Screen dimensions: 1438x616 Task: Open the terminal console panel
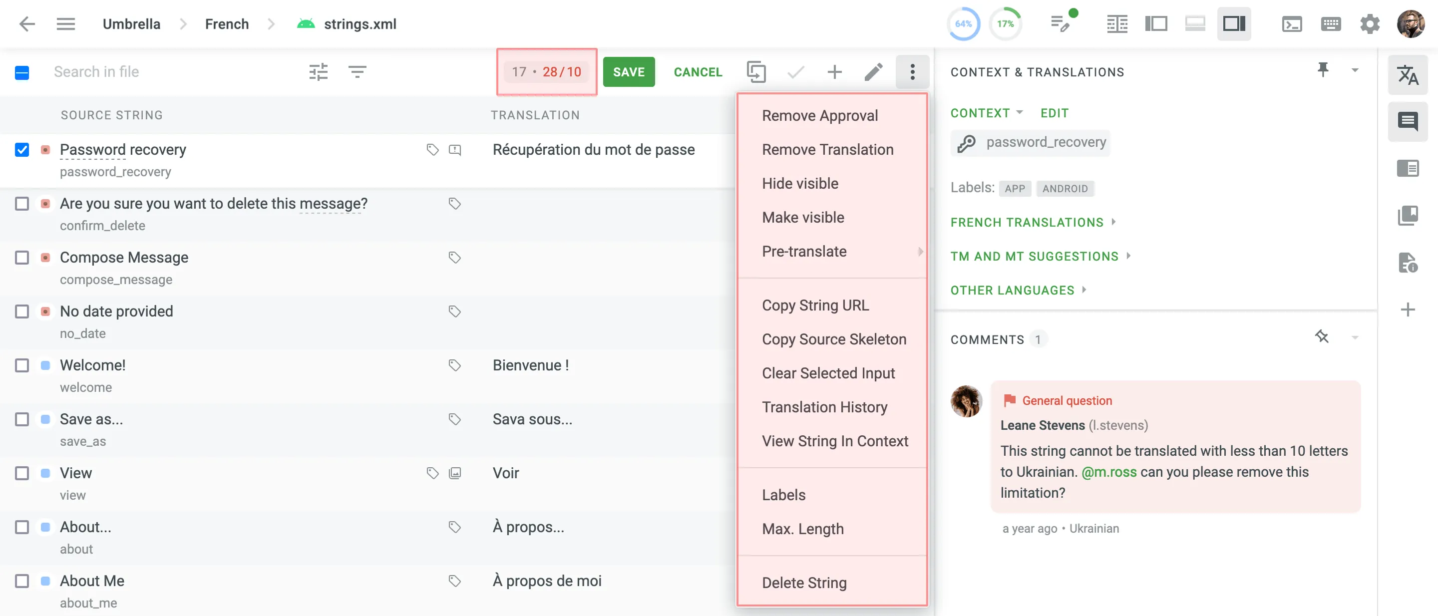1292,23
